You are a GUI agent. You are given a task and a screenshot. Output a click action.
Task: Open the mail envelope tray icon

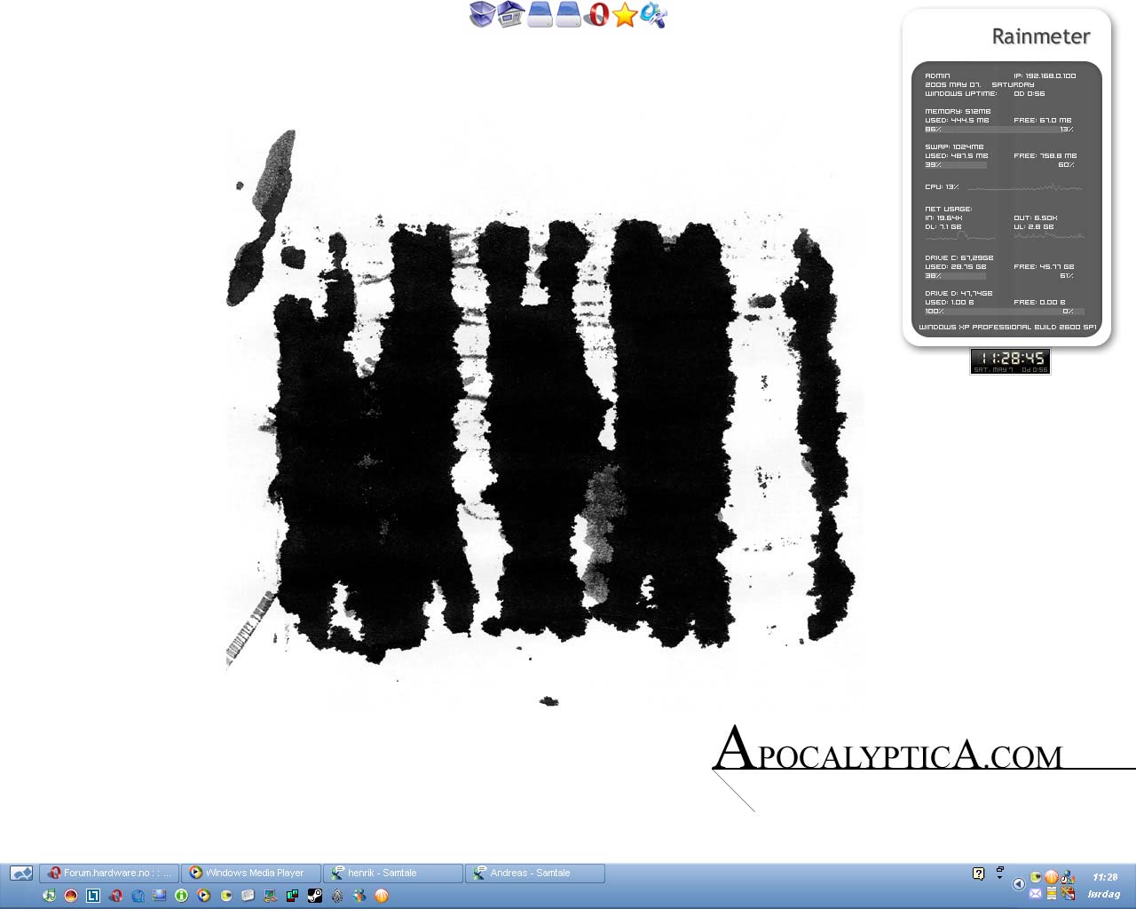click(1036, 893)
